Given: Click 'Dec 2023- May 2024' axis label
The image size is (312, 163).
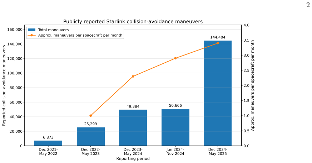Looking at the screenshot, I should click(x=133, y=152).
